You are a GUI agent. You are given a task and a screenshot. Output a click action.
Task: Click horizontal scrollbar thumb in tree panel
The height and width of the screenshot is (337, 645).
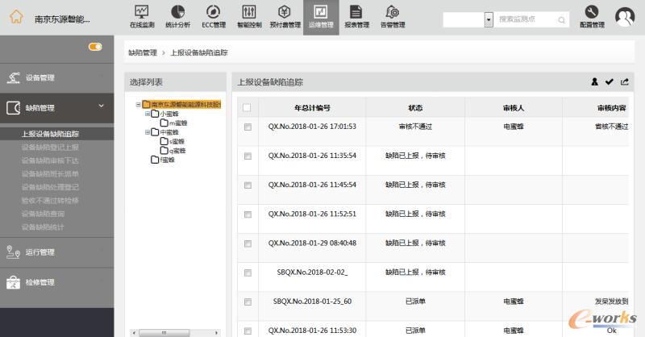click(x=164, y=332)
